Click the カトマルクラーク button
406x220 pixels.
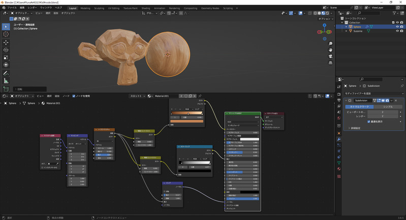click(x=359, y=107)
